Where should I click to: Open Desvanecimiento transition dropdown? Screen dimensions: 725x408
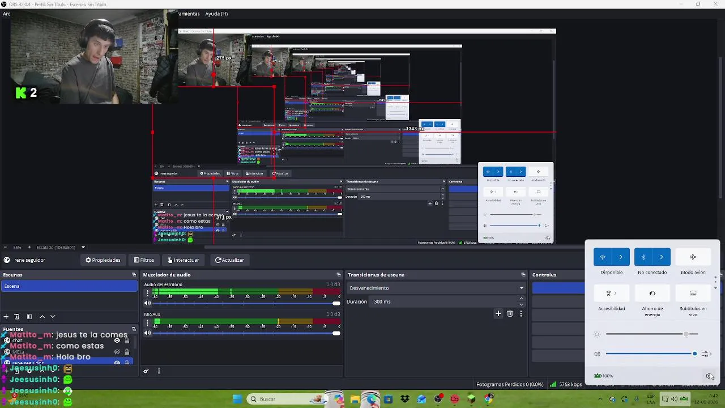pyautogui.click(x=436, y=288)
